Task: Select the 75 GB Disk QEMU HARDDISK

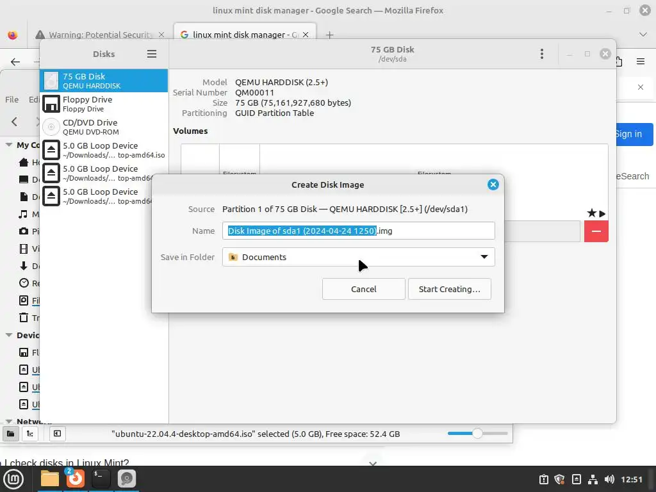Action: pyautogui.click(x=104, y=81)
